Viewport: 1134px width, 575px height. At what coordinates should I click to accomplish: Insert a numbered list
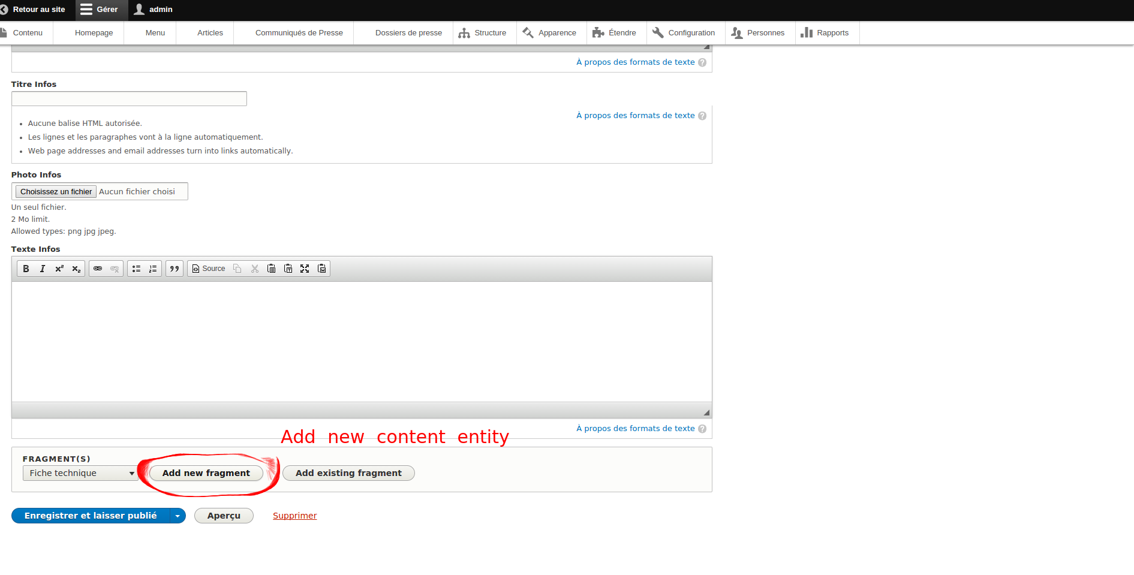(x=153, y=268)
